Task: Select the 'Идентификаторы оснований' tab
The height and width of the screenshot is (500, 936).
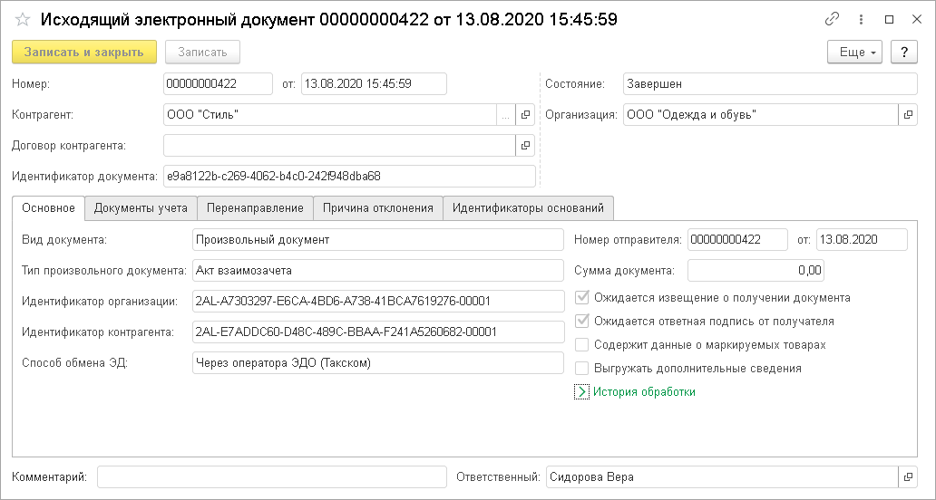Action: click(x=528, y=208)
